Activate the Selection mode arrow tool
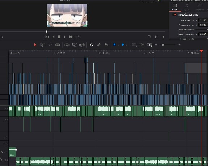 click(x=35, y=45)
